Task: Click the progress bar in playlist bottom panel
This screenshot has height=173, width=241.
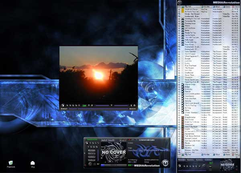Action: [x=192, y=170]
